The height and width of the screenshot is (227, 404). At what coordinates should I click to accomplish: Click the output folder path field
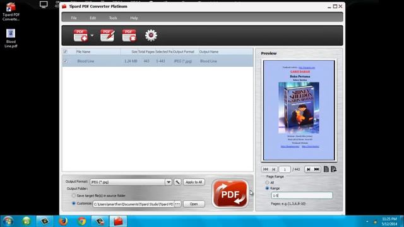coord(133,204)
